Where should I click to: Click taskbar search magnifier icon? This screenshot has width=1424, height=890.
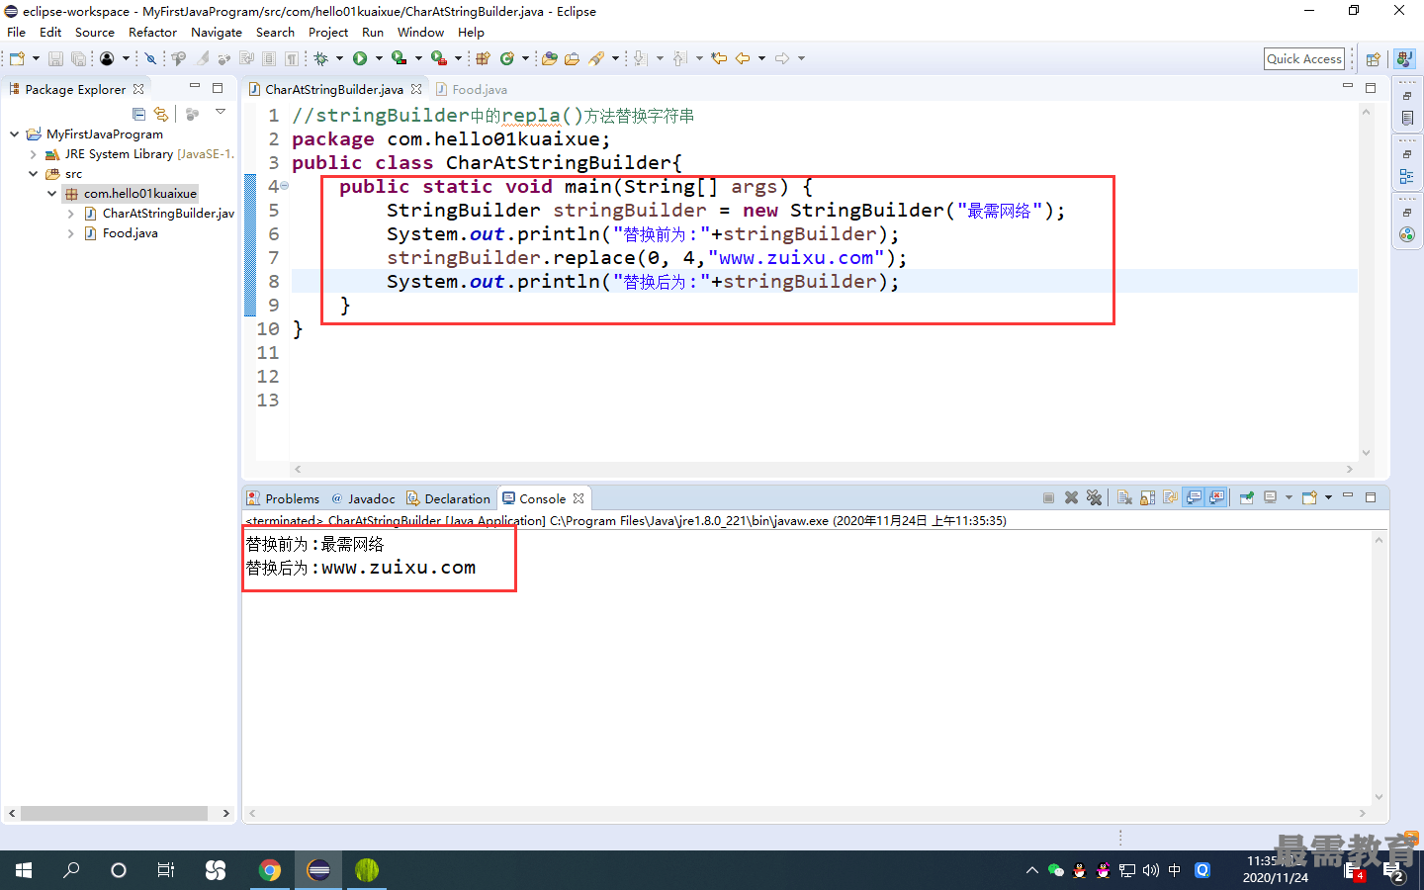coord(71,870)
